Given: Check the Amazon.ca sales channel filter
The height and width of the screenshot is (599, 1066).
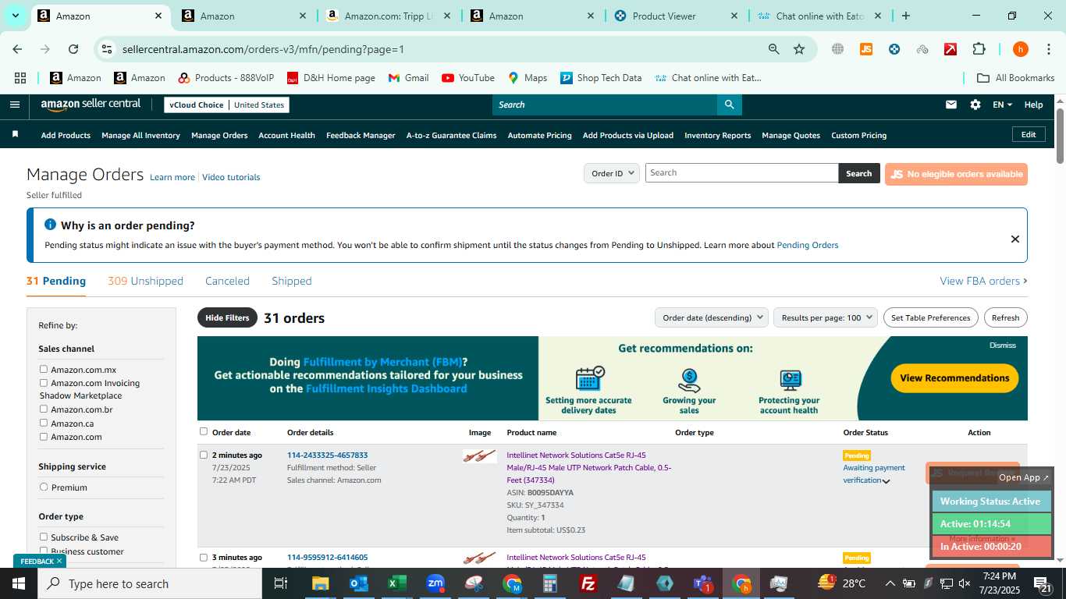Looking at the screenshot, I should click(x=44, y=423).
